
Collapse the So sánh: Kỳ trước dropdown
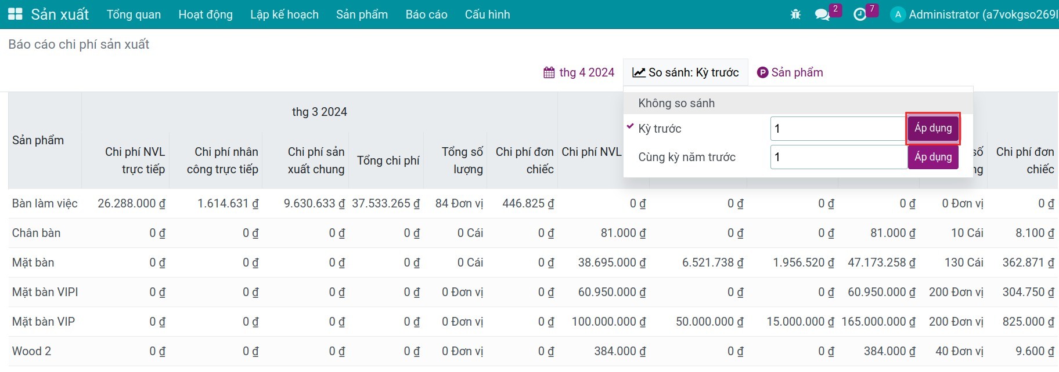click(686, 72)
